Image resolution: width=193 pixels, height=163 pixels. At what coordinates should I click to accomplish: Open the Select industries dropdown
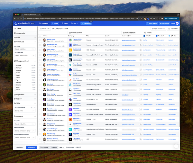(25, 124)
